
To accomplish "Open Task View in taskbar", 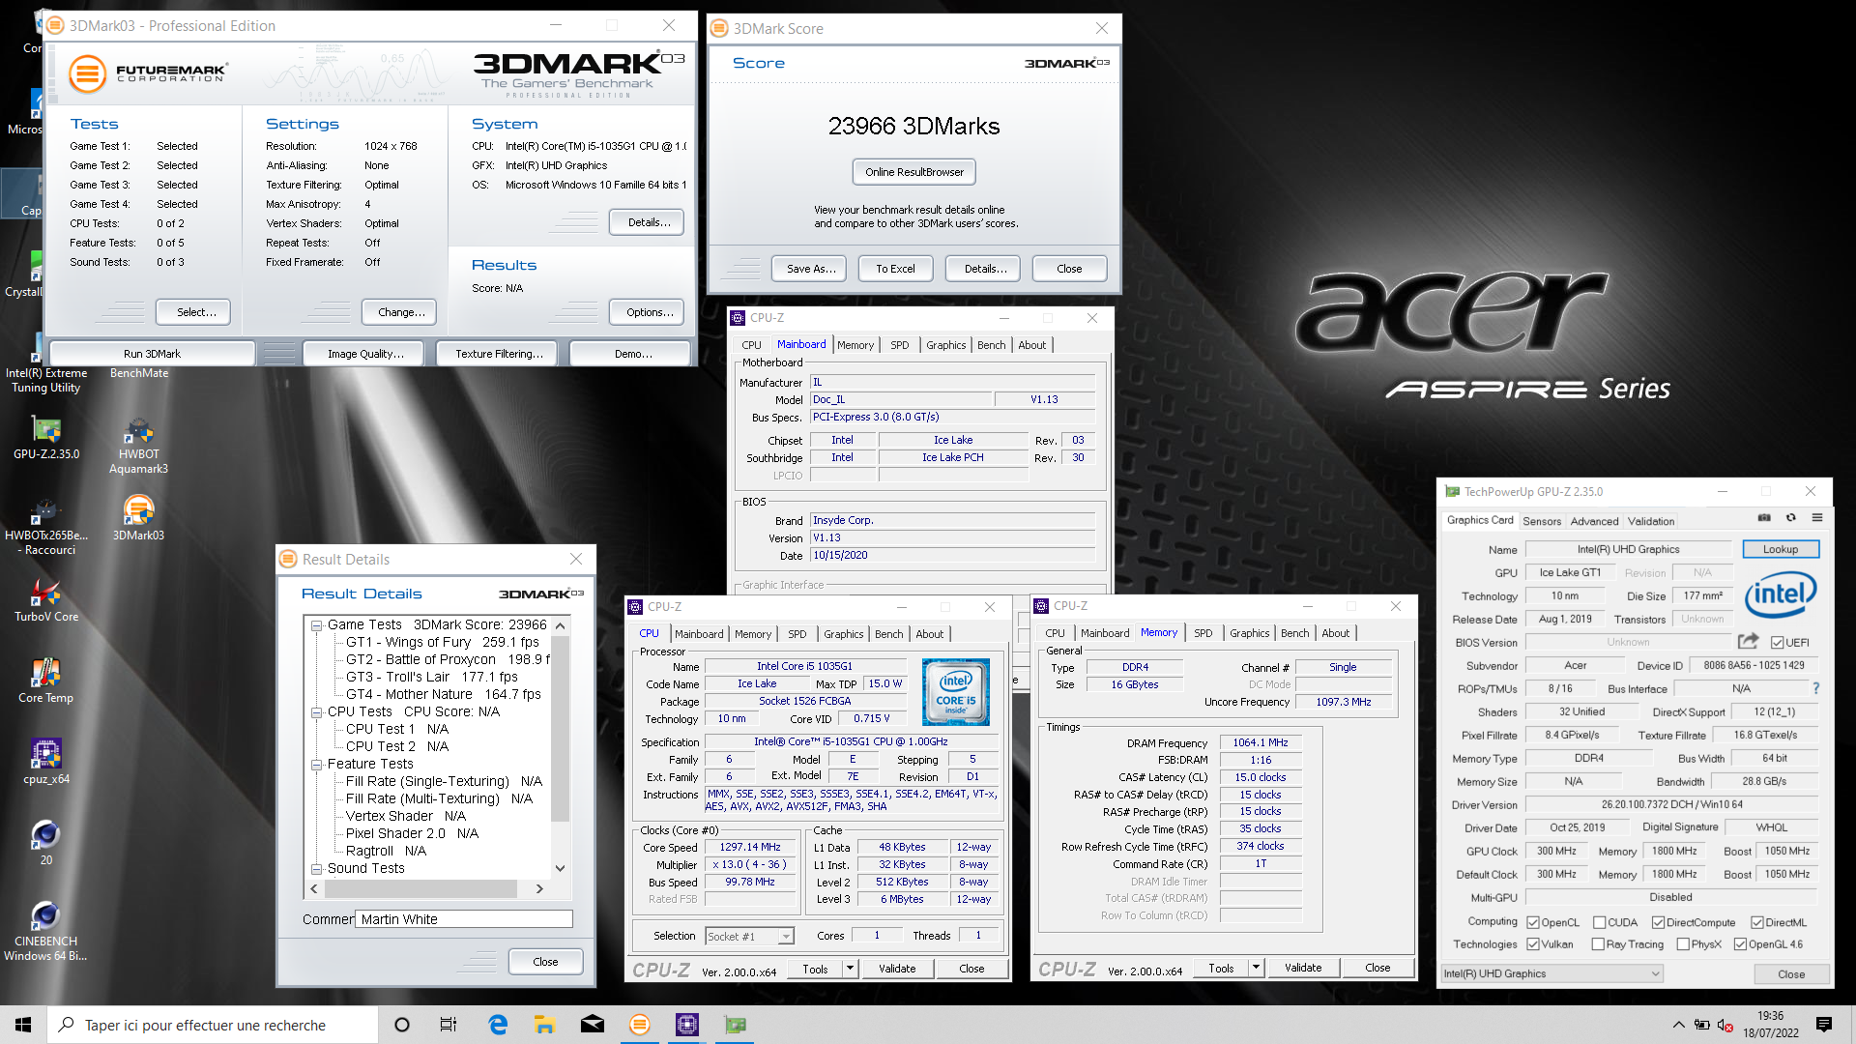I will point(449,1025).
